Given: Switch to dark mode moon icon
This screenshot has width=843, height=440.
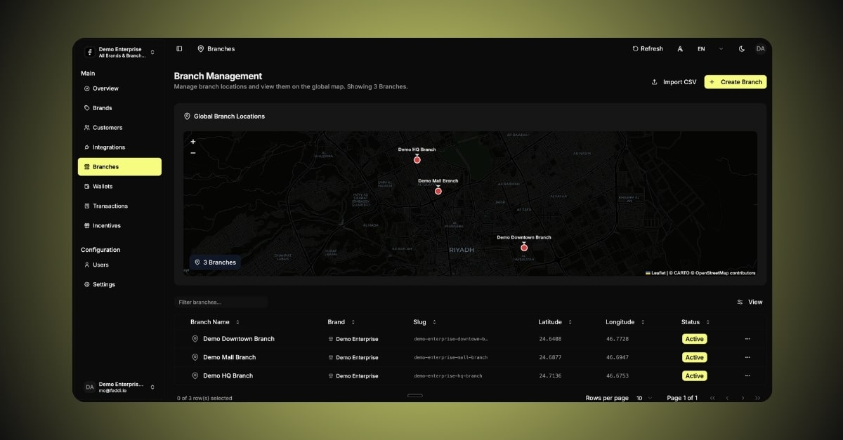Looking at the screenshot, I should [742, 49].
